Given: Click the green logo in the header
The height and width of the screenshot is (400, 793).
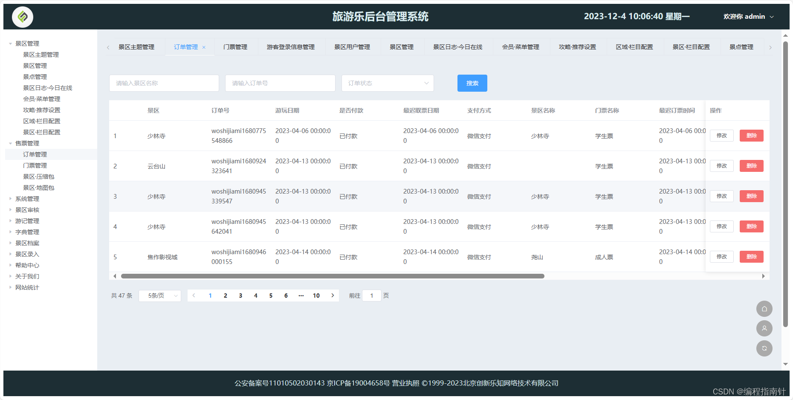Looking at the screenshot, I should [x=23, y=17].
